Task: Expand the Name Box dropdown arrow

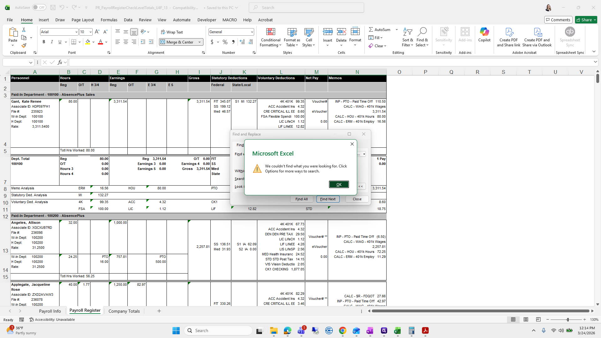Action: point(31,62)
